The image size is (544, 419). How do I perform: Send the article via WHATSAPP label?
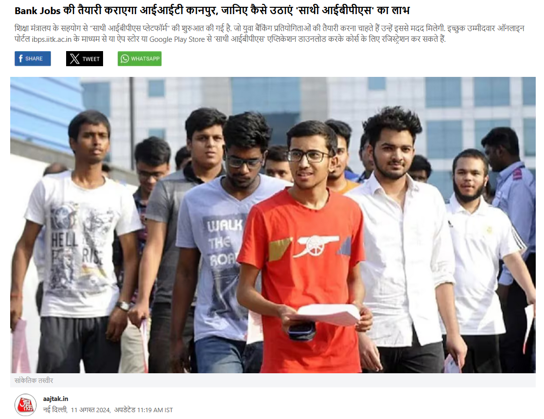(x=145, y=59)
